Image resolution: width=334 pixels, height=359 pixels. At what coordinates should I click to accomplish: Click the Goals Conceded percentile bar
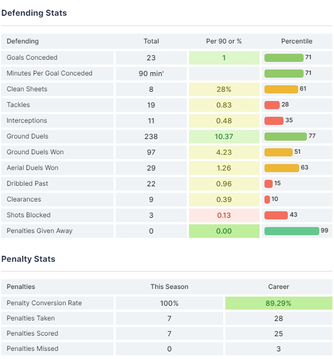coord(283,58)
